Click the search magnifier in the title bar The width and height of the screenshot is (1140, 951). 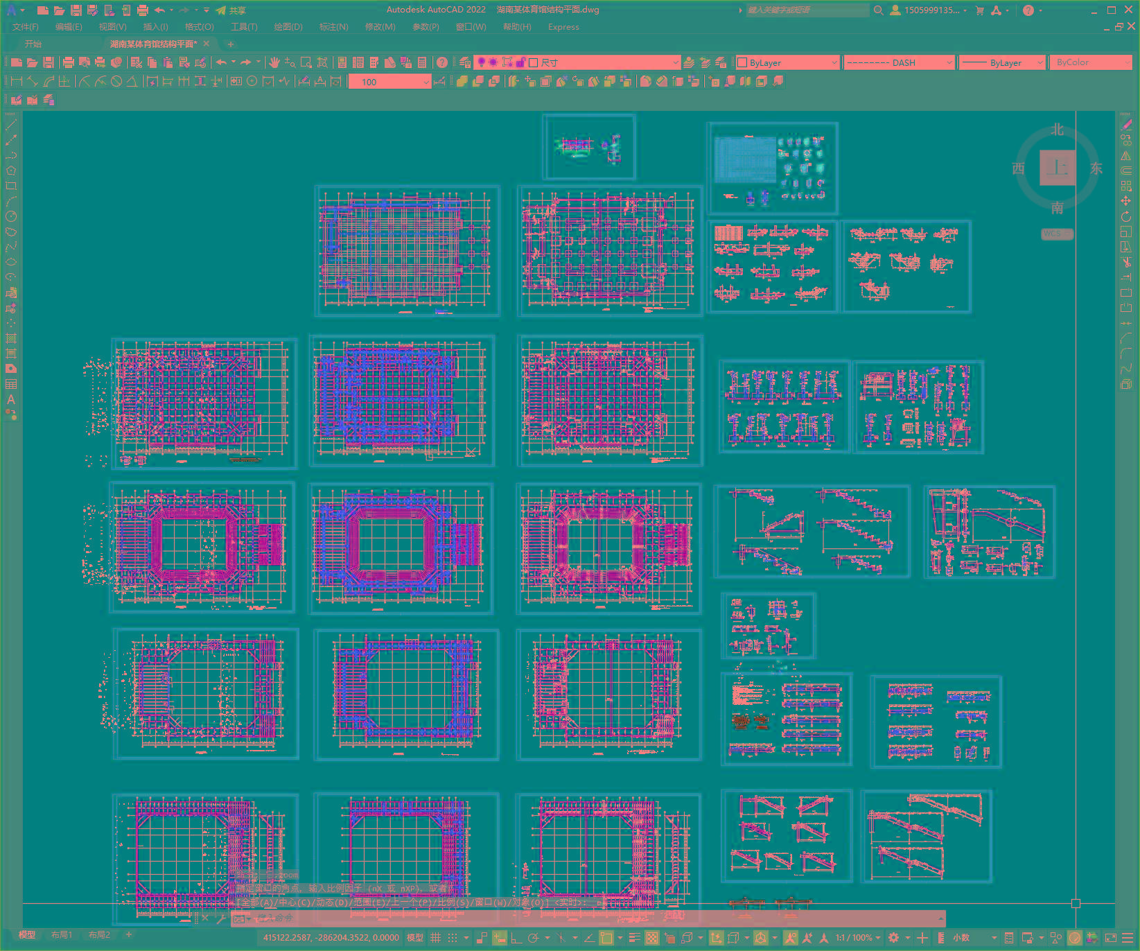coord(878,10)
